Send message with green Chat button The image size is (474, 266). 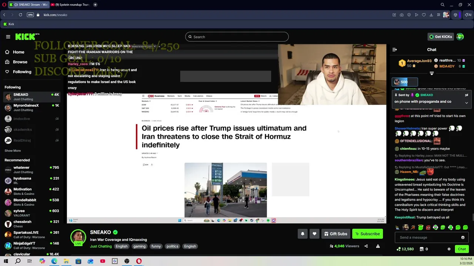coord(462,249)
